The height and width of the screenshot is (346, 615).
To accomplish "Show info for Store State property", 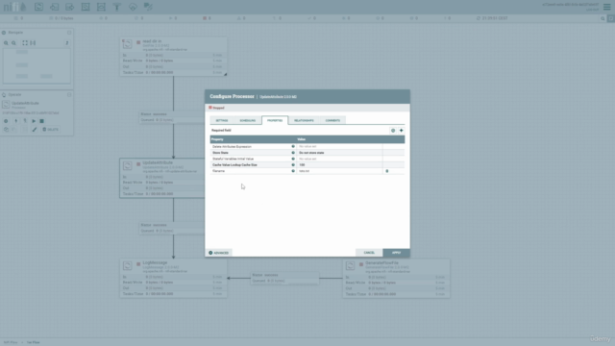I will coord(293,153).
